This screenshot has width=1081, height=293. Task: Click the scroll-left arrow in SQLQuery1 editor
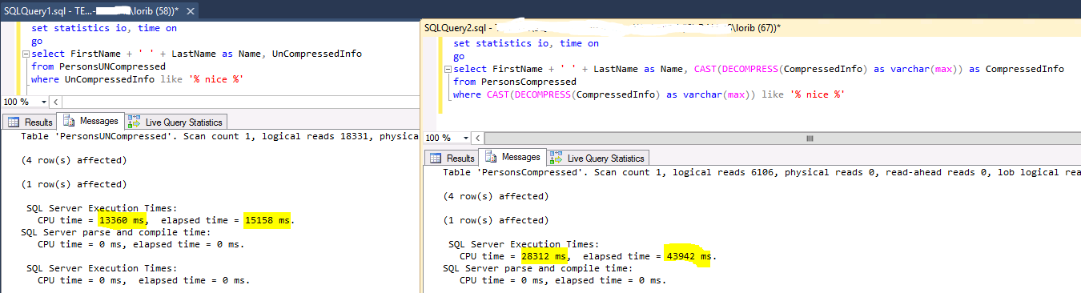coord(55,102)
